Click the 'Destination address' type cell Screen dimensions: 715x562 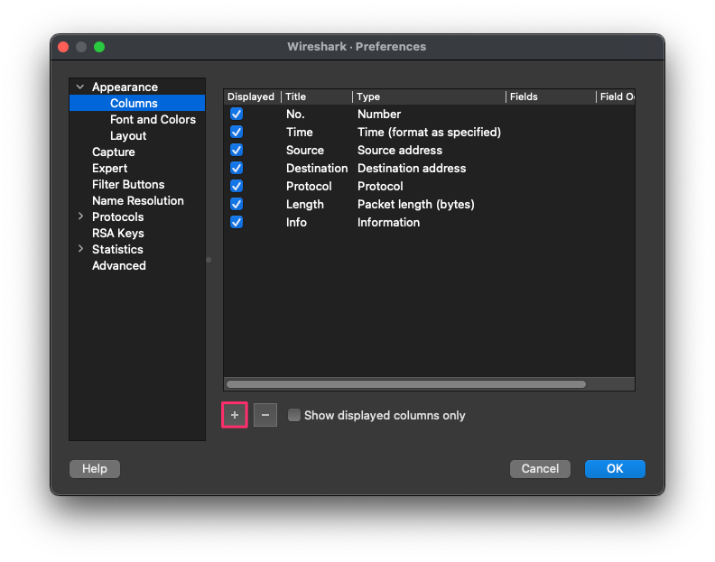[x=412, y=168]
